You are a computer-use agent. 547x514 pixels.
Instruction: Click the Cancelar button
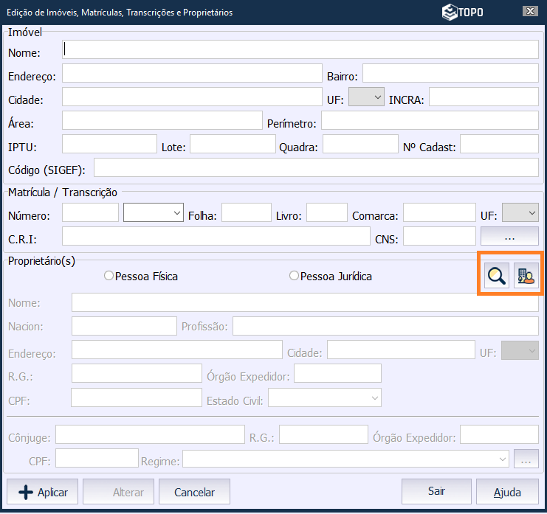tap(194, 492)
